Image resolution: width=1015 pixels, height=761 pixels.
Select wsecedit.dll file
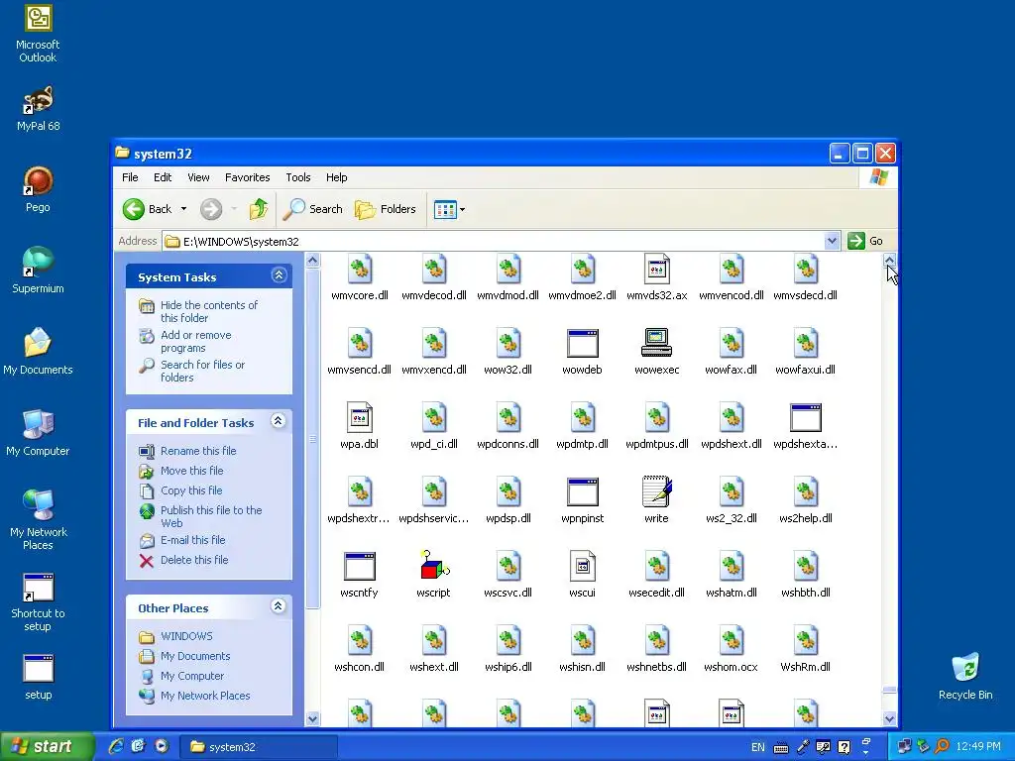tap(656, 574)
